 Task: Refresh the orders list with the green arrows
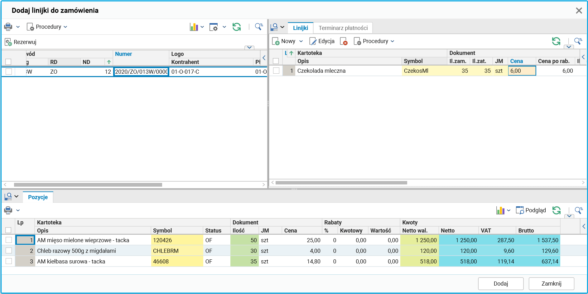coord(237,27)
